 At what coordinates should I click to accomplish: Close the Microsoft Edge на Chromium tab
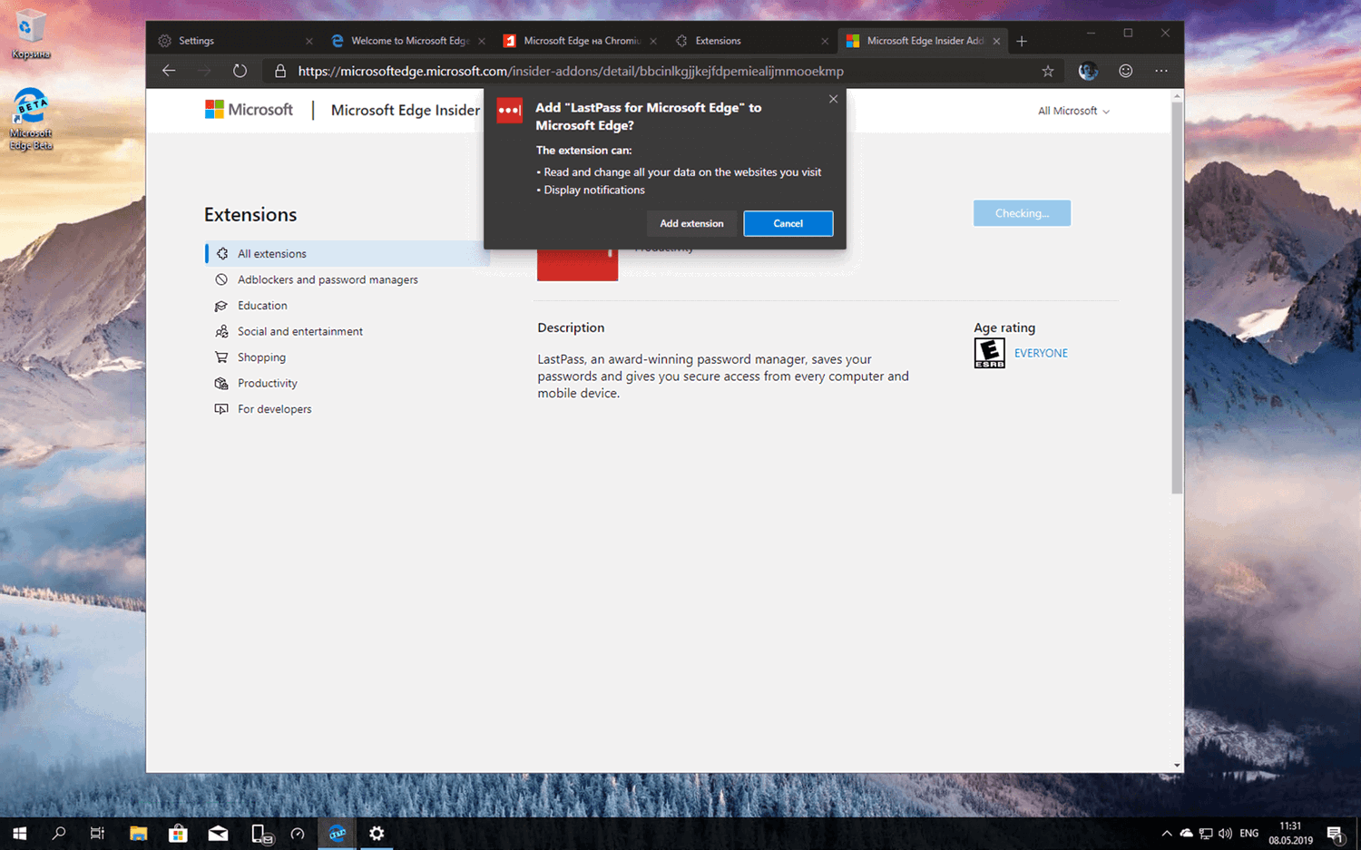(x=653, y=41)
